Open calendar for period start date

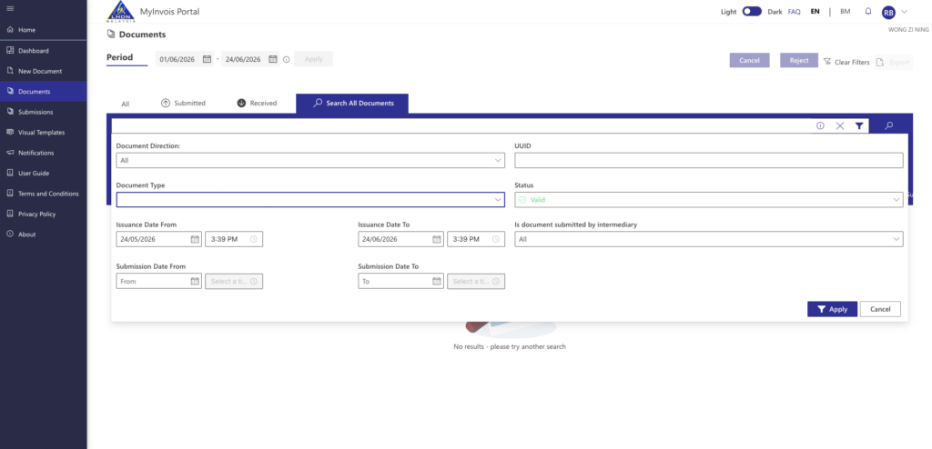[207, 59]
